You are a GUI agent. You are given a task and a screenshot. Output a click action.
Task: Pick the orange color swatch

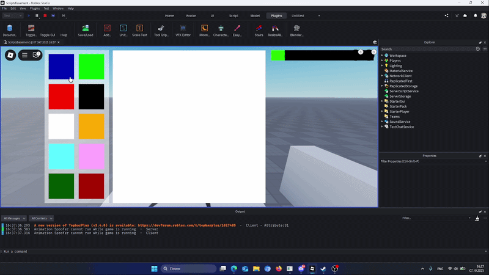91,127
